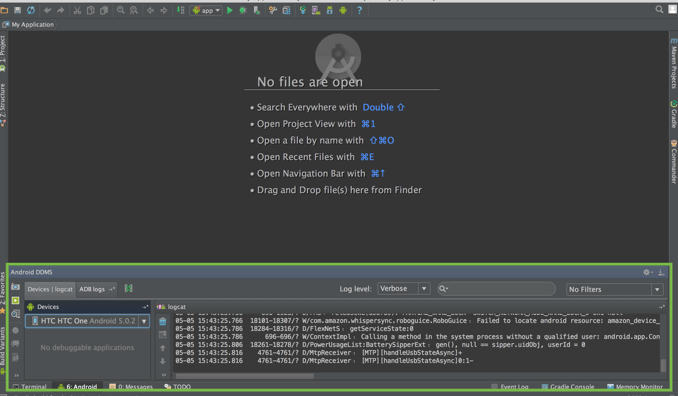Expand more logcat gutter actions chevron
678x396 pixels.
click(x=163, y=375)
